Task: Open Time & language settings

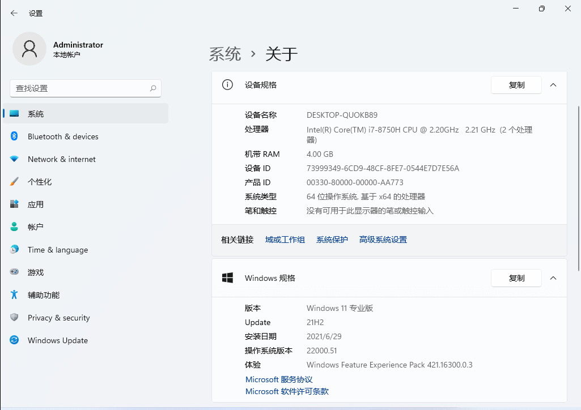Action: click(57, 250)
